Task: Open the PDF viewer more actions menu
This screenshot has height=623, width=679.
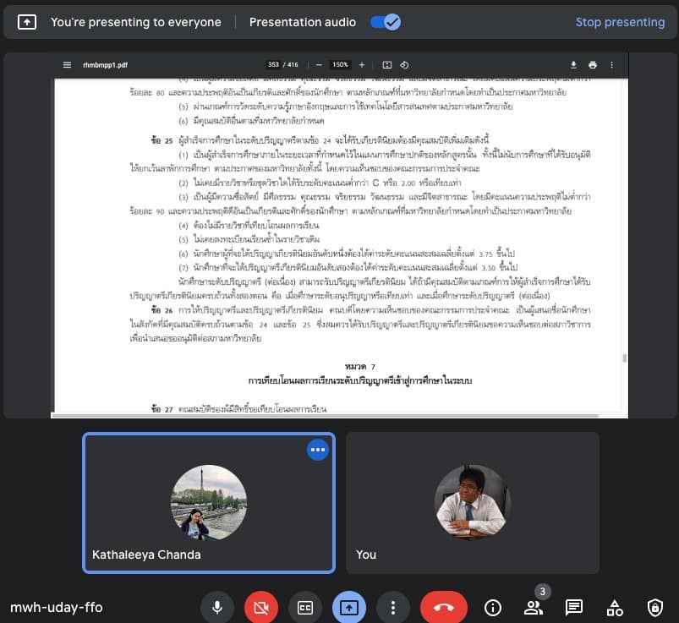Action: pyautogui.click(x=612, y=65)
